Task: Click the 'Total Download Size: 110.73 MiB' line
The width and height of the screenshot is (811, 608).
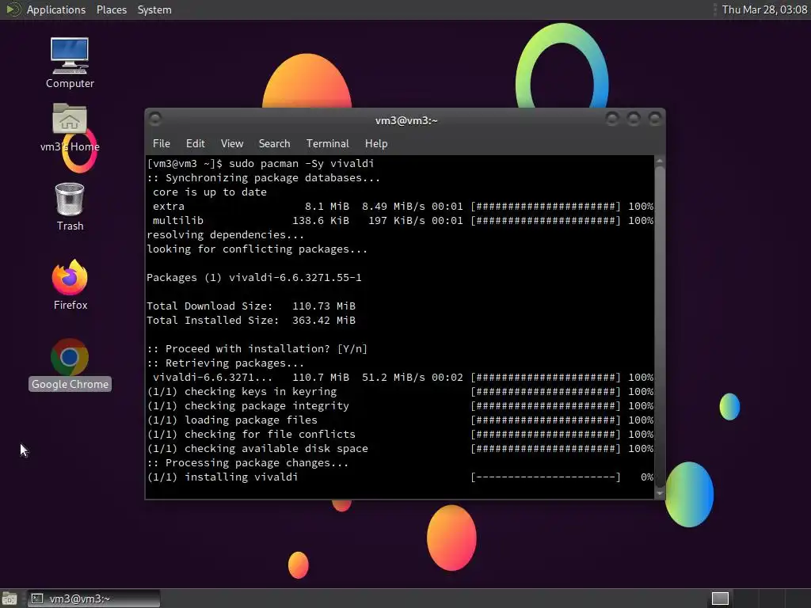Action: (251, 306)
